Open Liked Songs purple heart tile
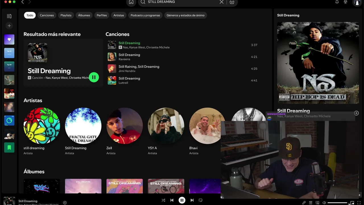 [9, 40]
